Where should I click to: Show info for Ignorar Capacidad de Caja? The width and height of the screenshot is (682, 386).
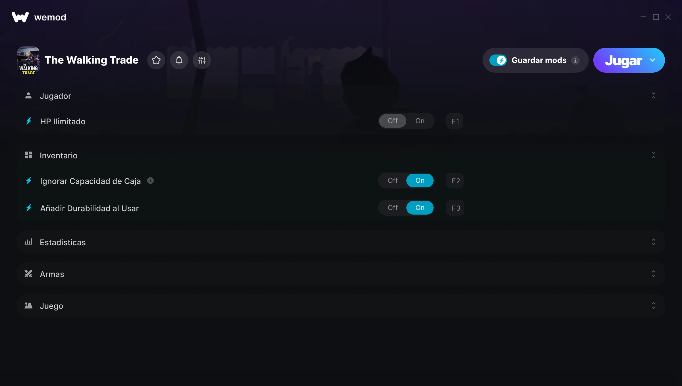150,181
